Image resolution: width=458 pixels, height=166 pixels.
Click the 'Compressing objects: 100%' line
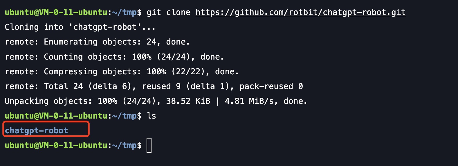pos(122,71)
